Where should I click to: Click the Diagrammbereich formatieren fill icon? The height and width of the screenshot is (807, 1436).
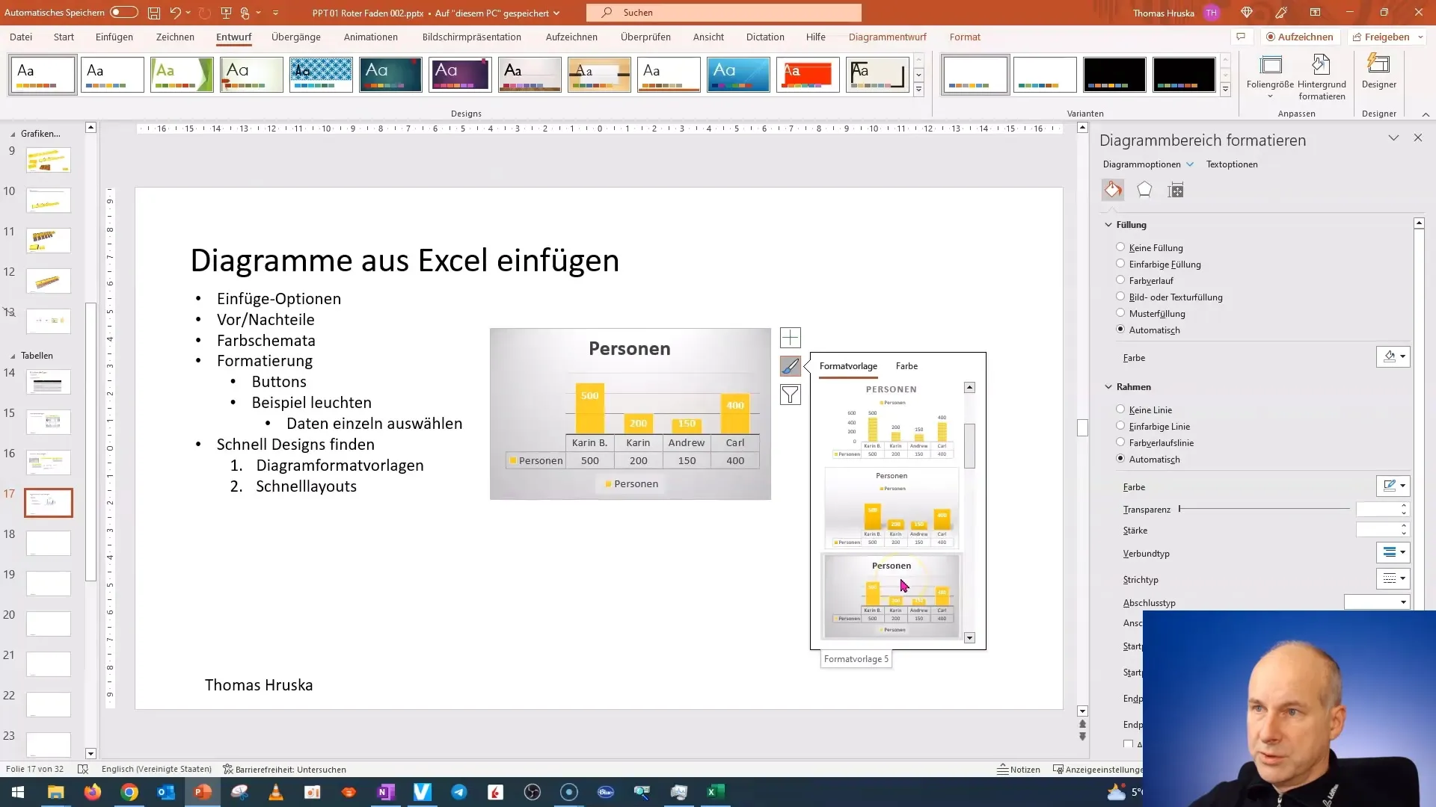(x=1112, y=191)
